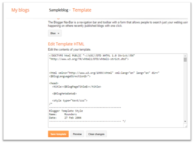Click the Name: Rounders line
This screenshot has width=194, height=144.
point(63,114)
